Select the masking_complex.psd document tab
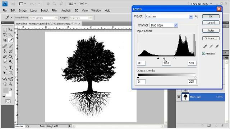Viewport: 230px width, 129px height. coord(48,24)
